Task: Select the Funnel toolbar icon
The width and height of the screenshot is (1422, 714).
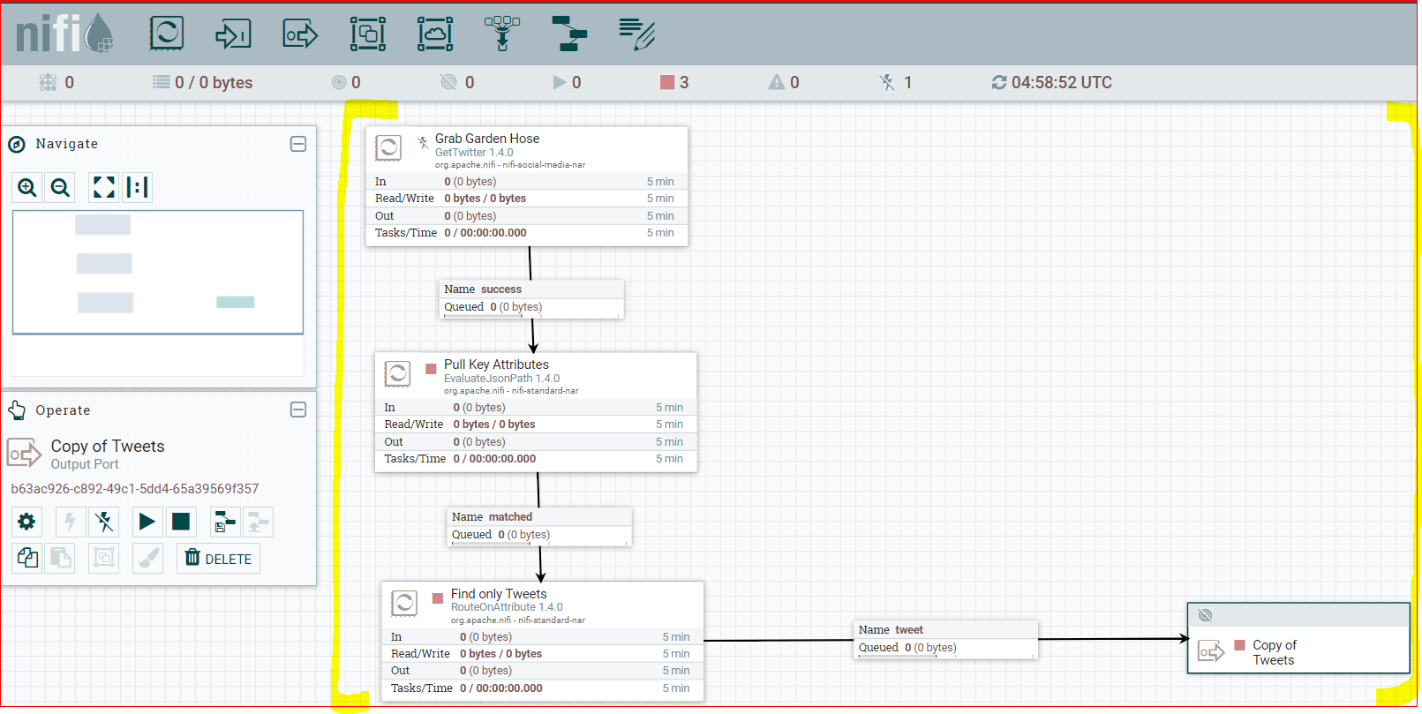Action: tap(502, 34)
